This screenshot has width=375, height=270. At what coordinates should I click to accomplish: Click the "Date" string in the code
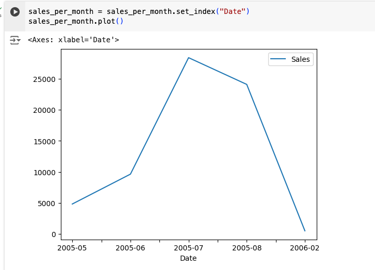click(232, 11)
